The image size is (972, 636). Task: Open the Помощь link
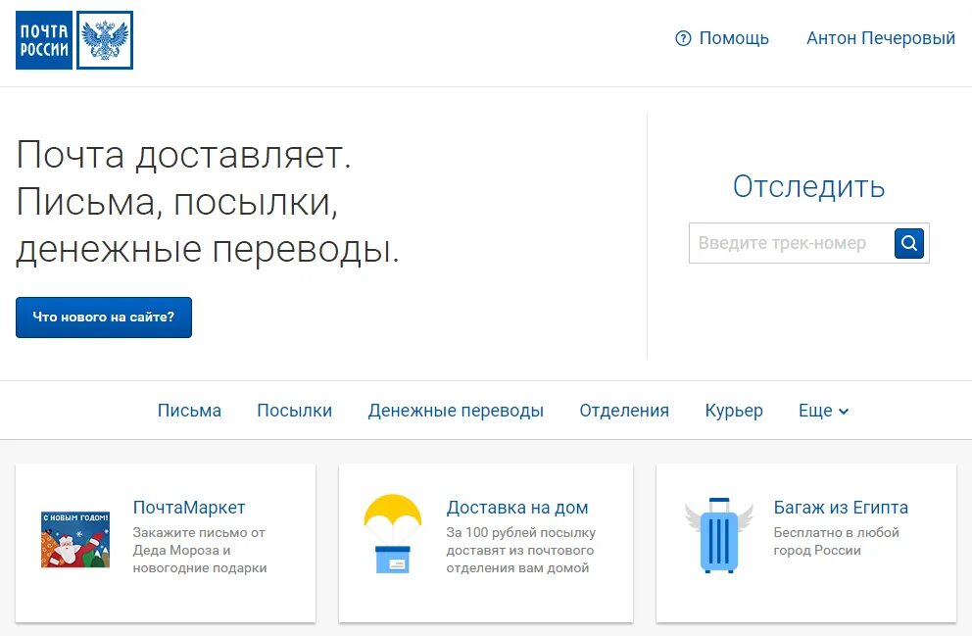(x=733, y=38)
